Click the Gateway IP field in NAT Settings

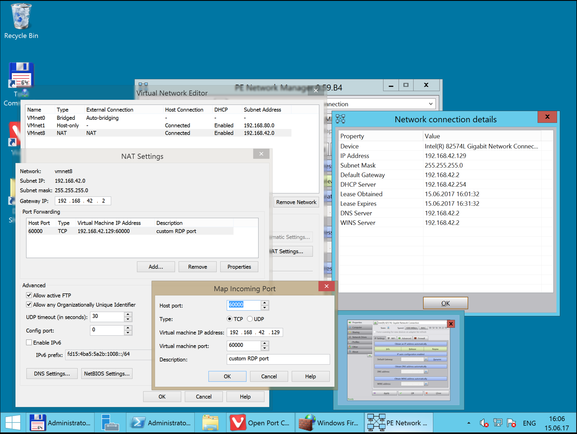point(83,201)
